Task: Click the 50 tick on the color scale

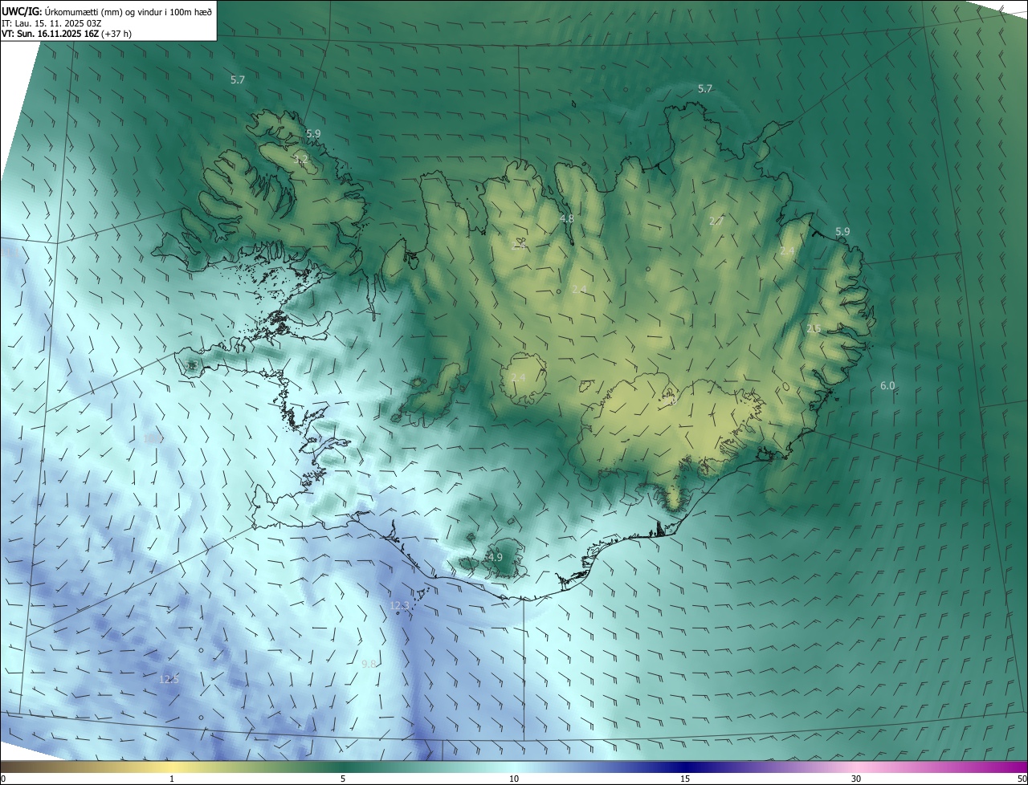Action: pyautogui.click(x=1021, y=779)
